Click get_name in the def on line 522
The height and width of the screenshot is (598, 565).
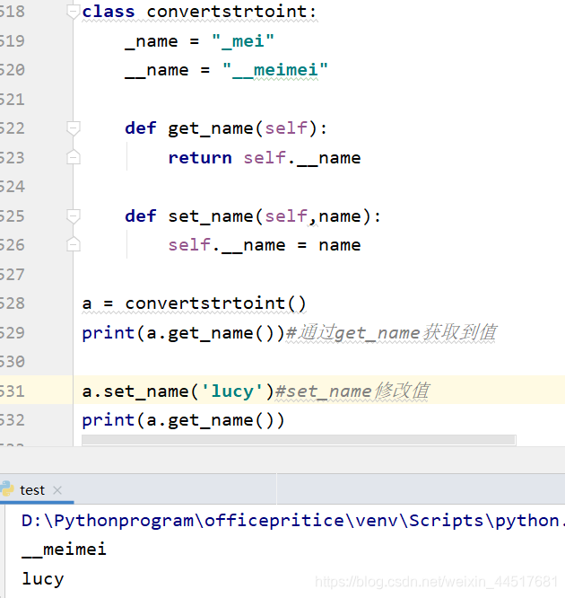pos(211,128)
